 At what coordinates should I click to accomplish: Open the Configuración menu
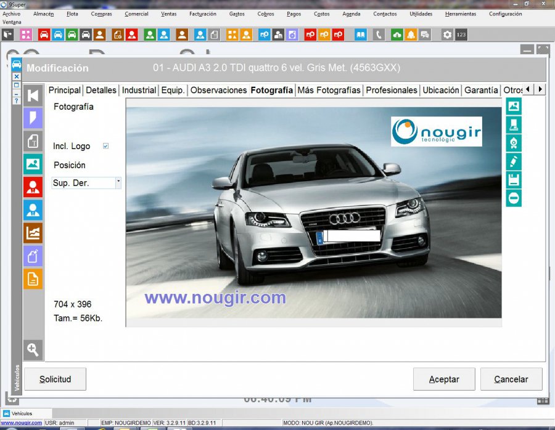tap(506, 14)
